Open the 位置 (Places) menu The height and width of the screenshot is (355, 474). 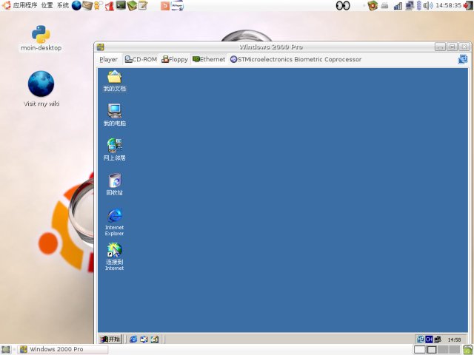point(47,5)
